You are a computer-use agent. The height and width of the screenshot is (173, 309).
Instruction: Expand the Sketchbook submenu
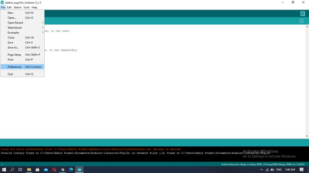pos(22,28)
